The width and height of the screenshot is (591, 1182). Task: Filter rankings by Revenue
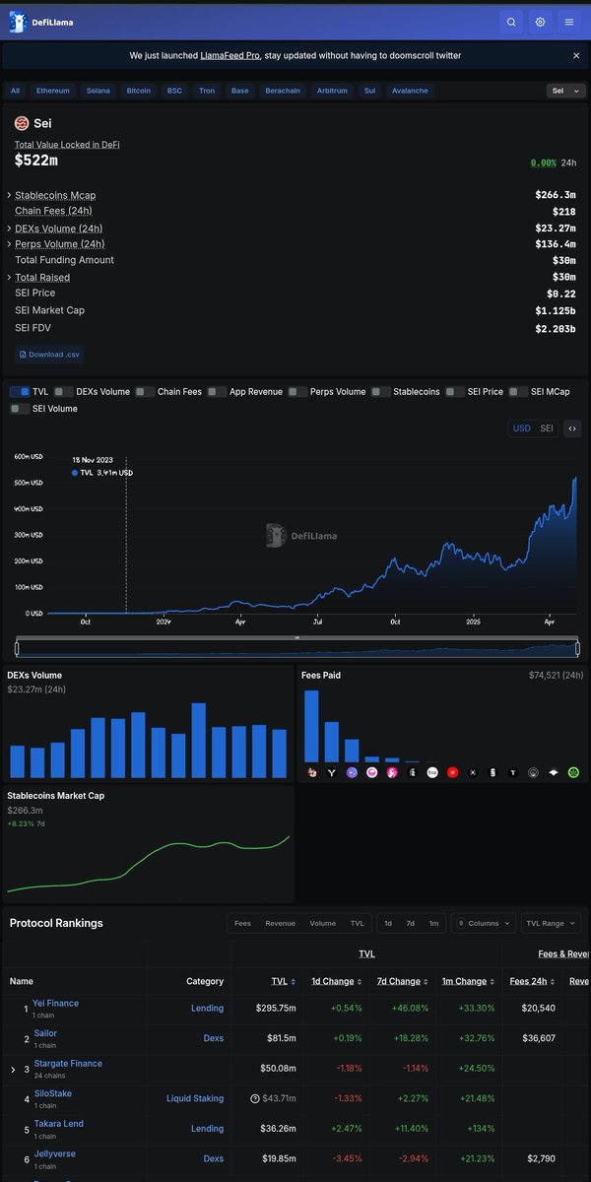(280, 923)
